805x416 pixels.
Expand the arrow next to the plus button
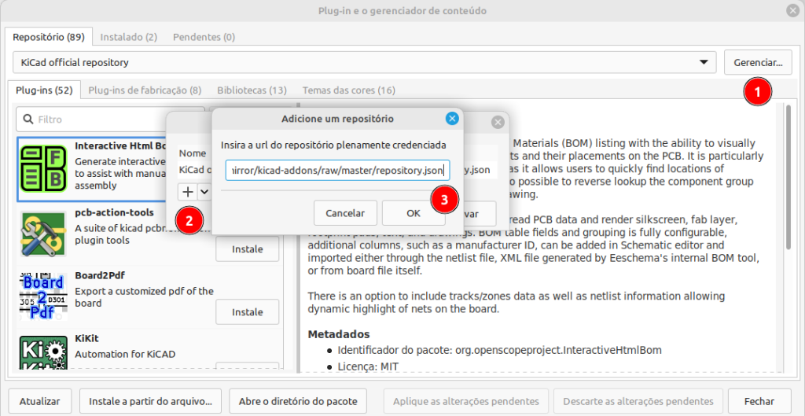click(x=204, y=192)
